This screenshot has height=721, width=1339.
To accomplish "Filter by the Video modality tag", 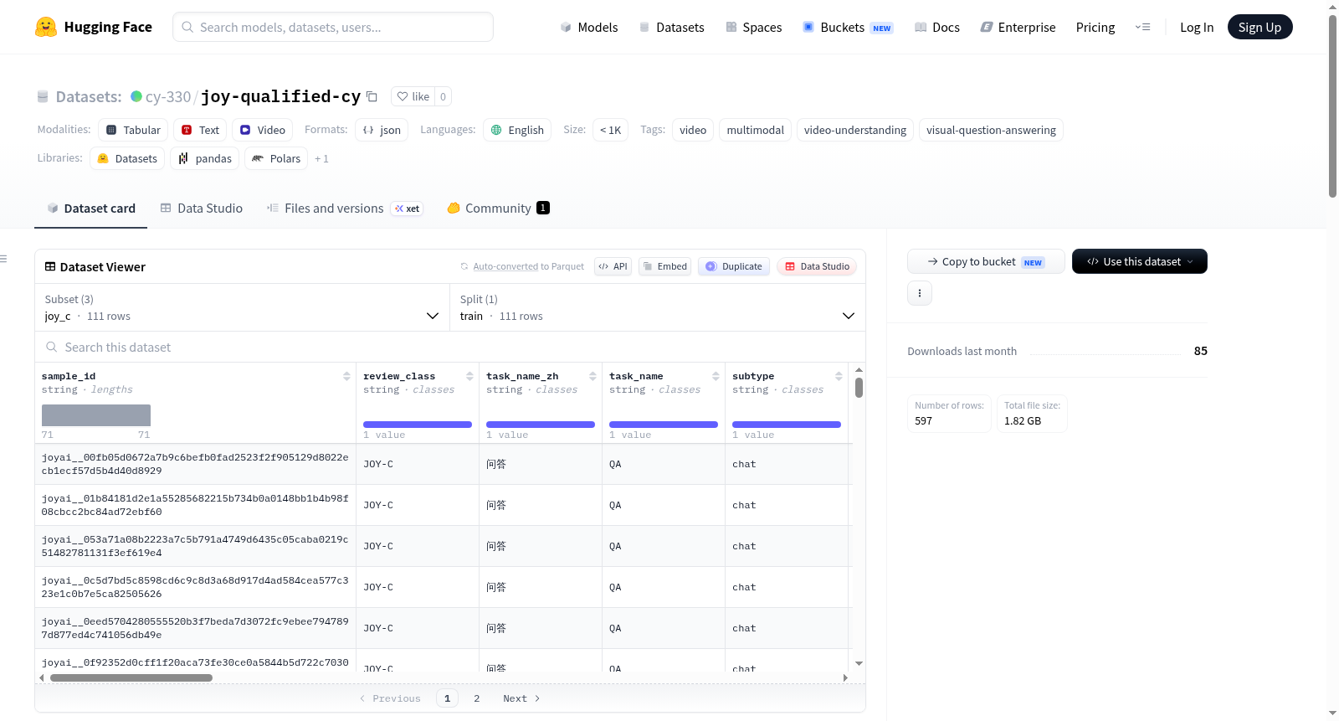I will (263, 130).
